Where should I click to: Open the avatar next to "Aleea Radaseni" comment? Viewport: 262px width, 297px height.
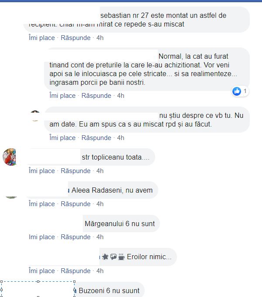coord(11,197)
